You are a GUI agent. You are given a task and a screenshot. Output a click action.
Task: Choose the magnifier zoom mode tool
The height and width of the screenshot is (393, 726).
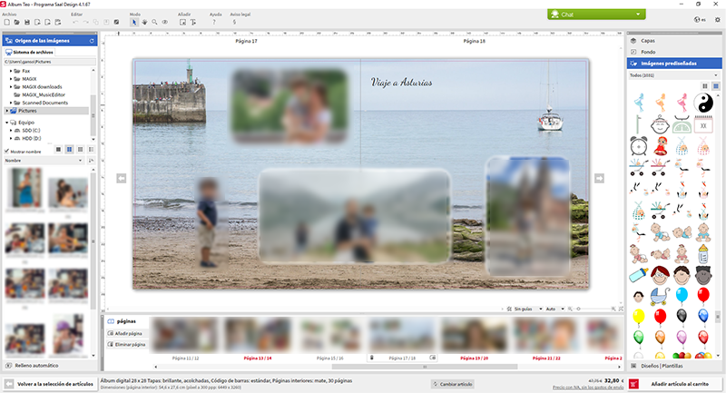click(x=154, y=22)
